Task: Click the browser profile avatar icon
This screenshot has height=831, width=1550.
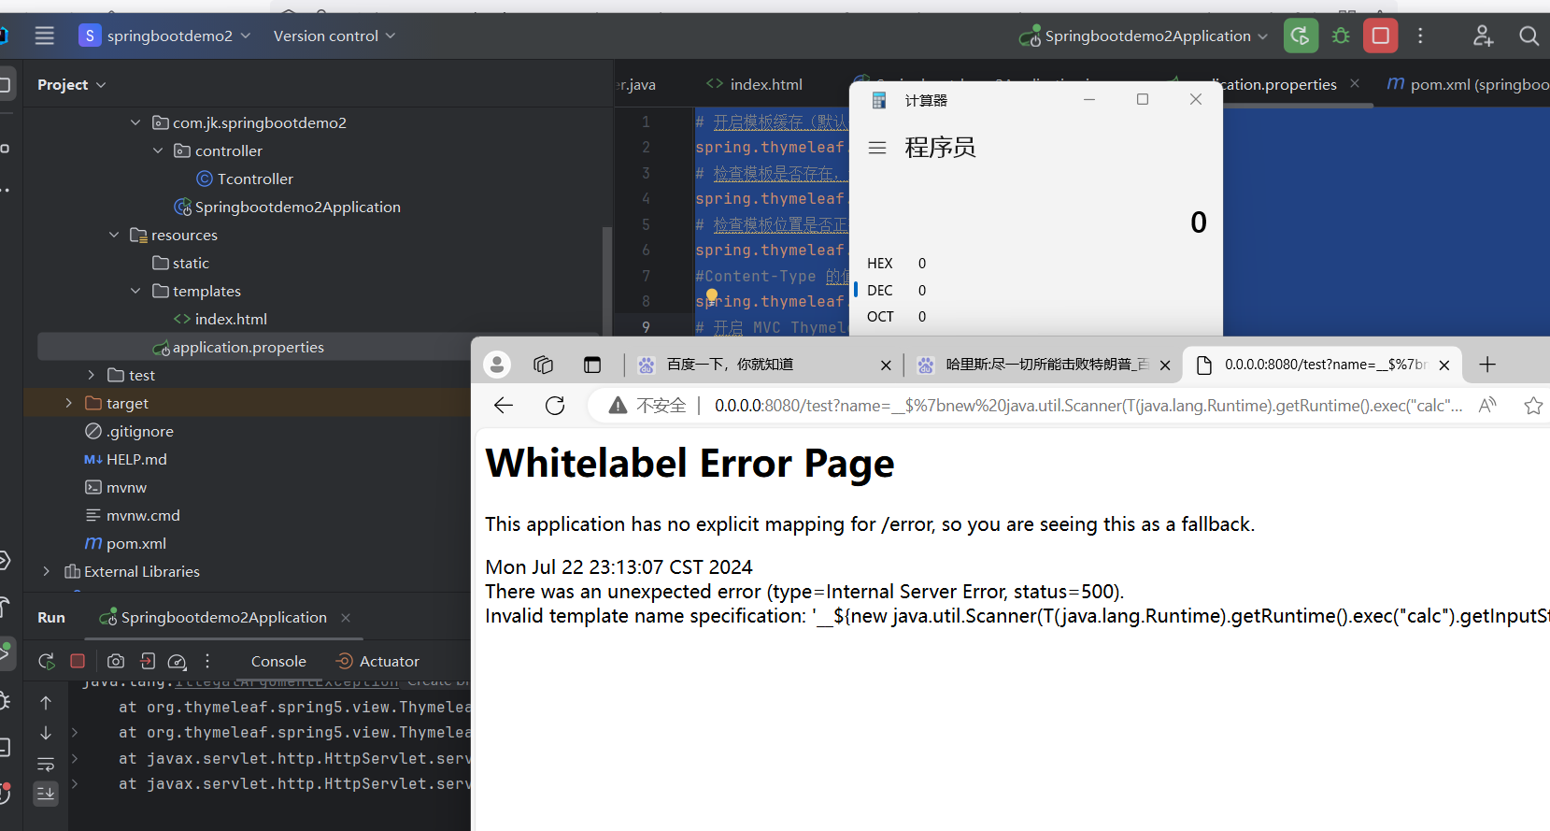Action: tap(497, 365)
